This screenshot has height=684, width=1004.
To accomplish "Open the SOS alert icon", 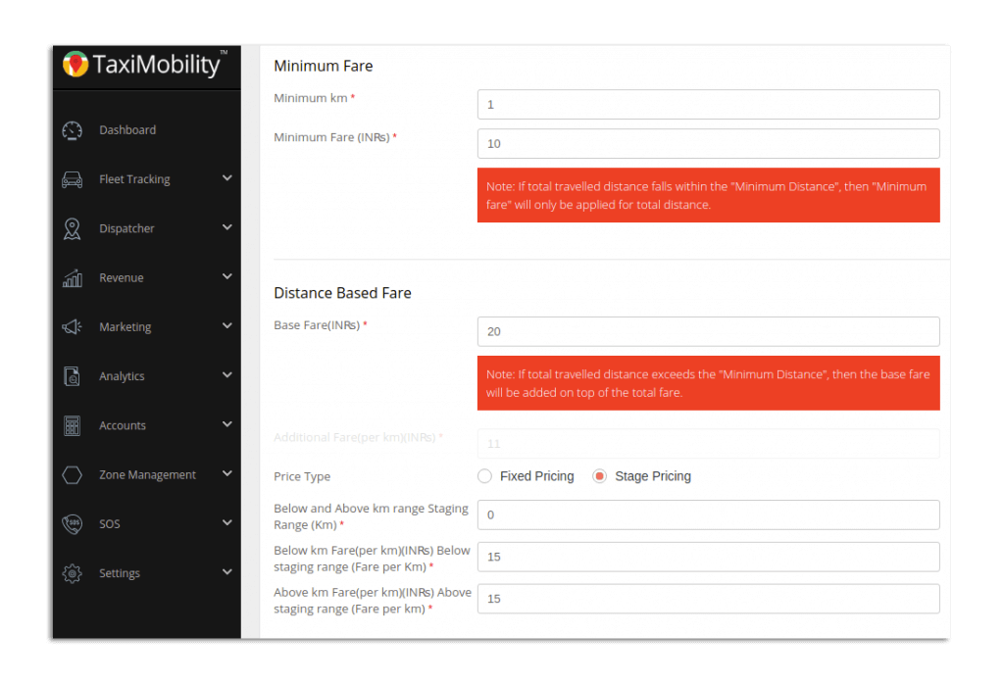I will click(x=72, y=523).
